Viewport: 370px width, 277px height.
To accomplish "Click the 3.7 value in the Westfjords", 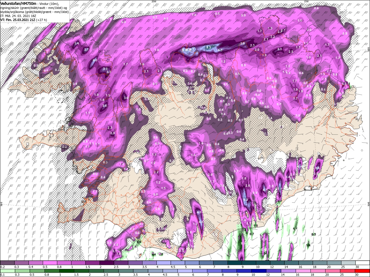I will (x=86, y=50).
